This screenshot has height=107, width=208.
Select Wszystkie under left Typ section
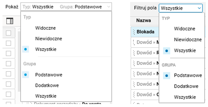[x=46, y=49]
